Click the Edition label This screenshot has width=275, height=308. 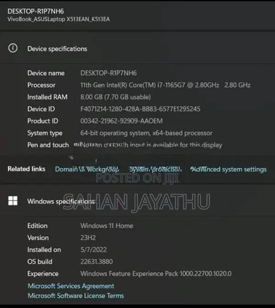point(38,226)
